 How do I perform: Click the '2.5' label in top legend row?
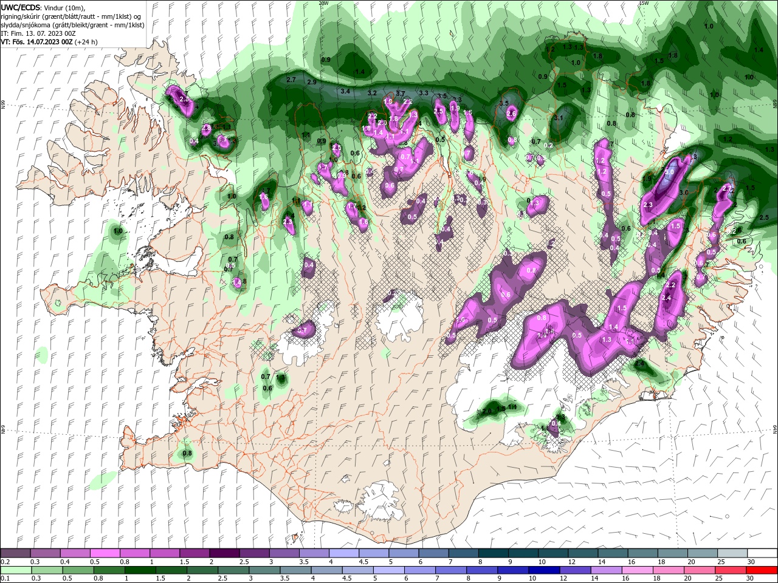(243, 562)
